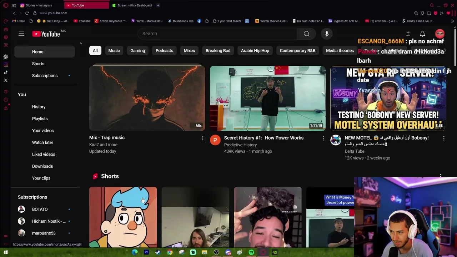The image size is (457, 257).
Task: Open Downloads in sidebar
Action: (45, 166)
